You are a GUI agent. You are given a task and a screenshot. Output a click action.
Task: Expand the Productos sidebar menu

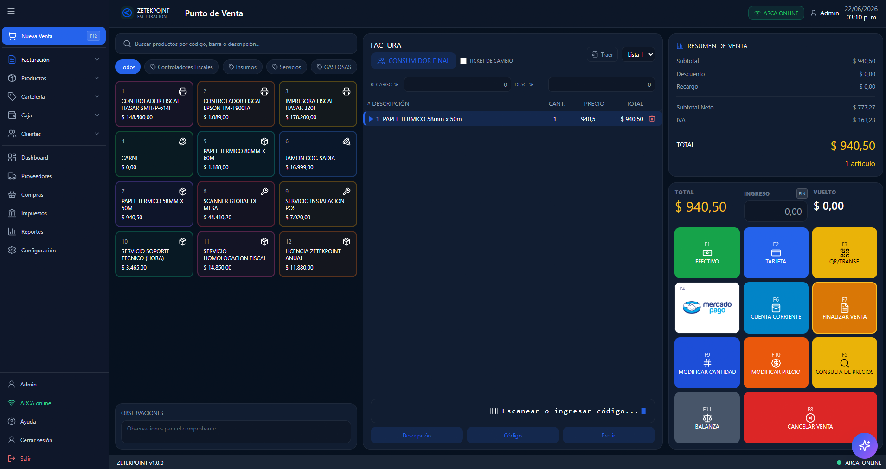pyautogui.click(x=55, y=78)
